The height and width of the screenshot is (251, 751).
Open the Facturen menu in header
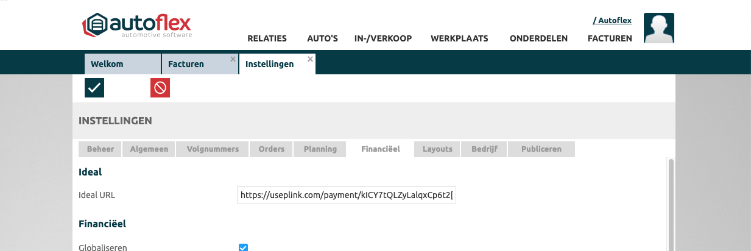609,38
